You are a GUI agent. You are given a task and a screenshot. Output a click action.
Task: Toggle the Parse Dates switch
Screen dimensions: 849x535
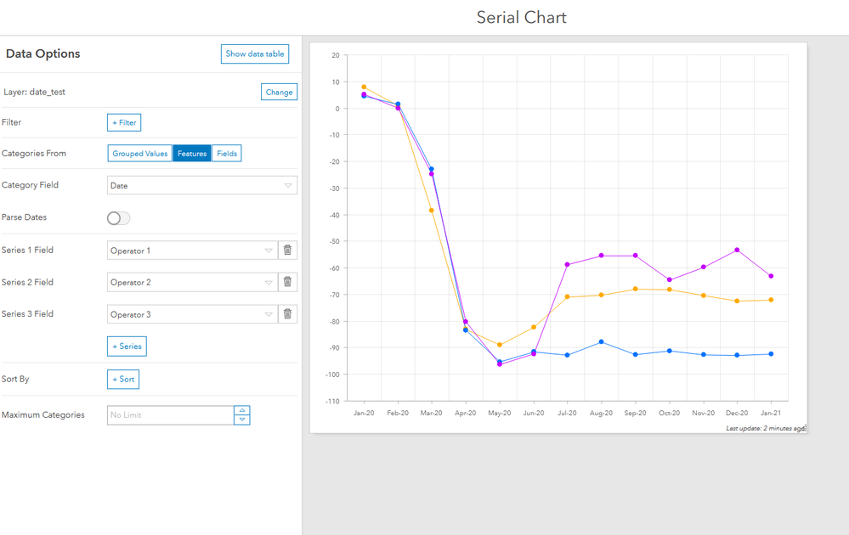119,218
